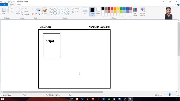Choose the Right arrow shape
Image resolution: width=180 pixels, height=101 pixels.
coord(62,12)
